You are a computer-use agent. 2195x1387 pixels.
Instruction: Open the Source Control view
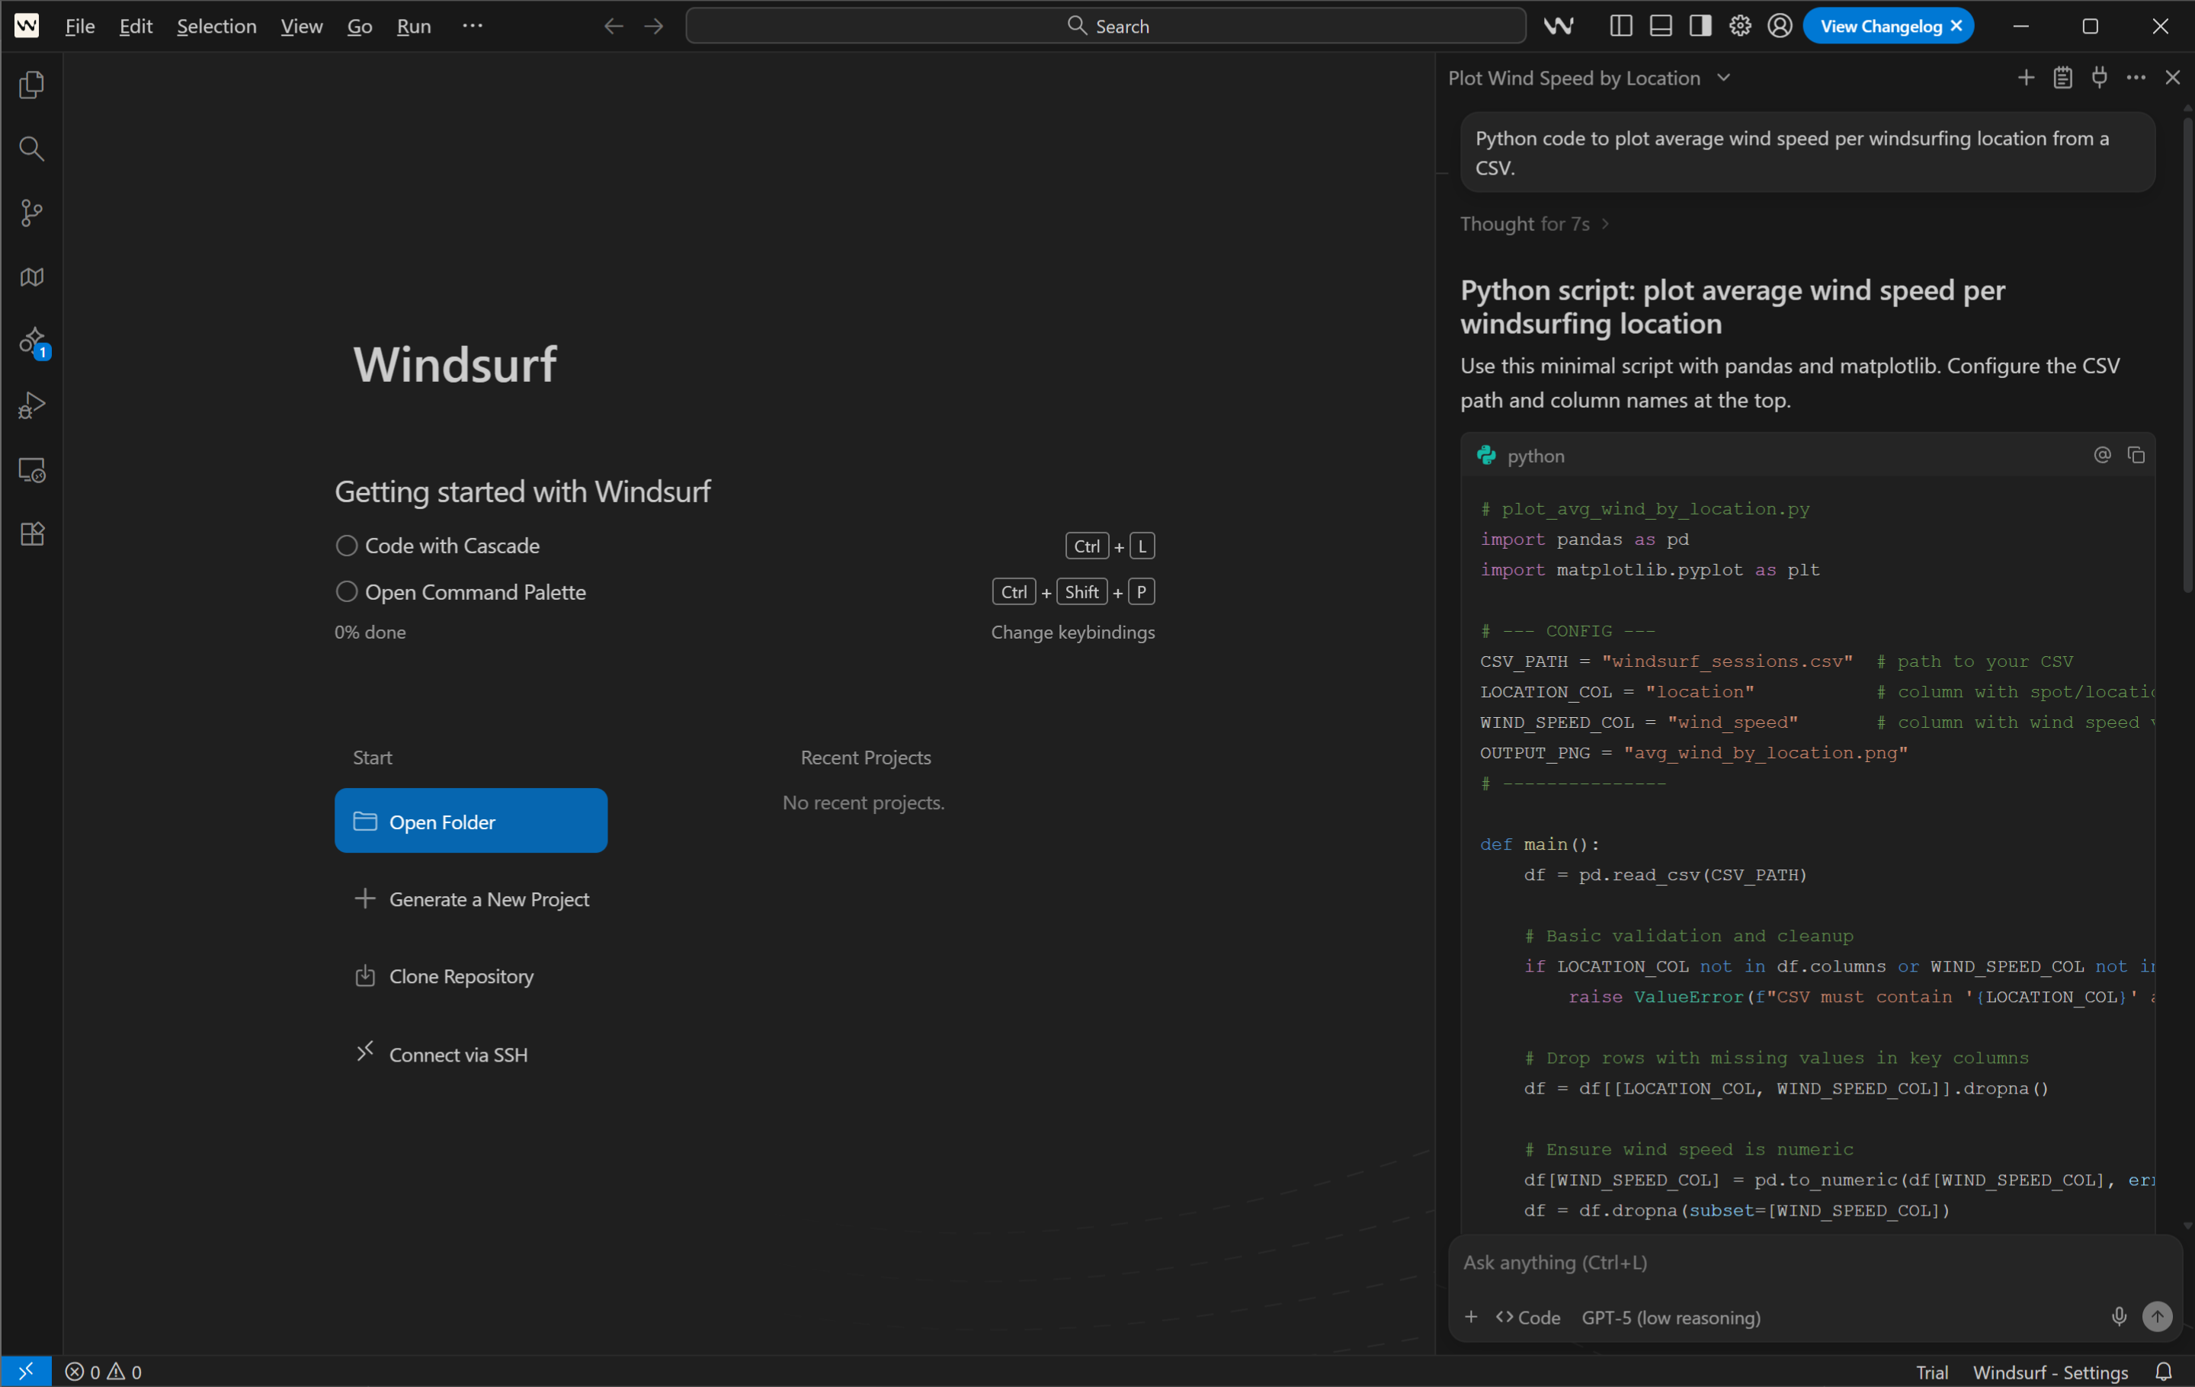pos(32,213)
